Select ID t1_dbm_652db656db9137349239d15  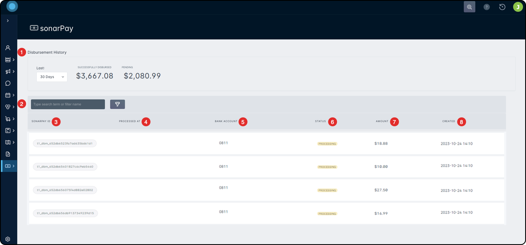click(x=65, y=213)
